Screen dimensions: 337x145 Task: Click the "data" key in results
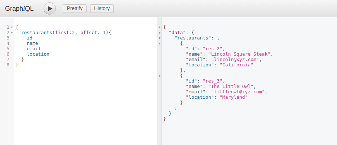pos(177,33)
